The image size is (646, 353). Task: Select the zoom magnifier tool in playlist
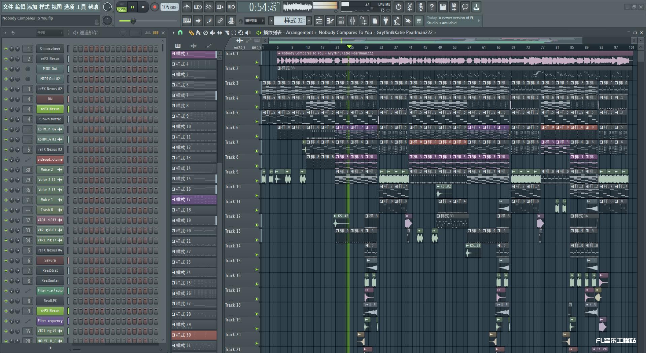click(241, 33)
